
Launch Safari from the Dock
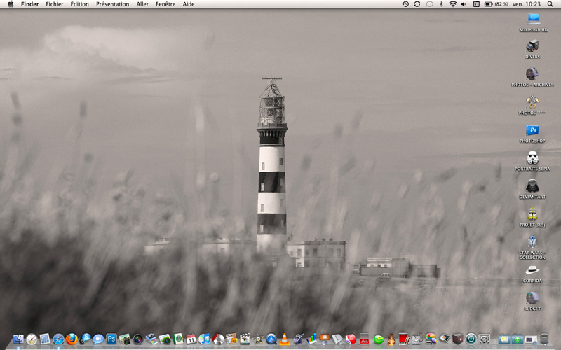[x=58, y=339]
